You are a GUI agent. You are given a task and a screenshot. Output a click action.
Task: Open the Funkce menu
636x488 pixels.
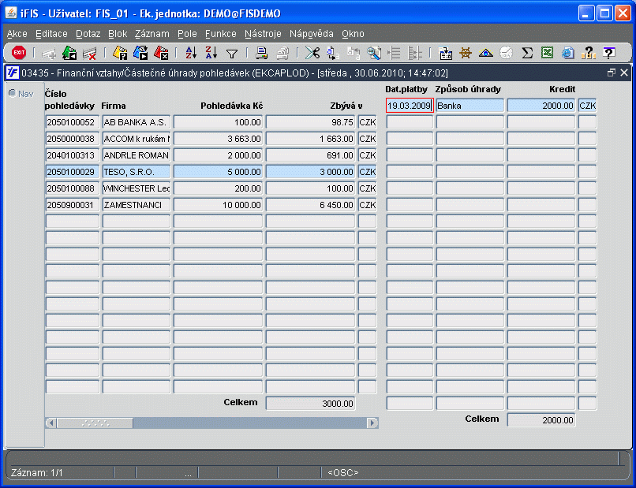pos(221,34)
